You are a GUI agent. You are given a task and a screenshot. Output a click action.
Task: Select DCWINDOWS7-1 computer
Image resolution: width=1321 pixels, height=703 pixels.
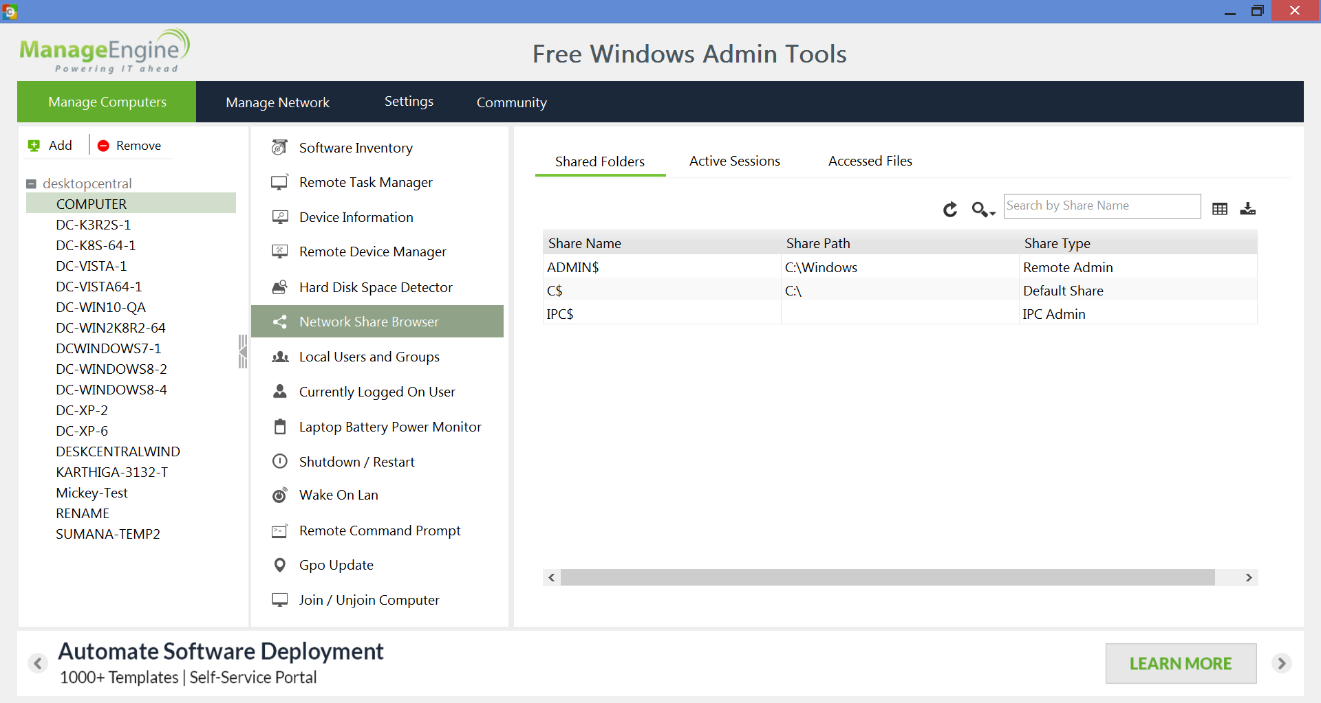click(x=108, y=348)
